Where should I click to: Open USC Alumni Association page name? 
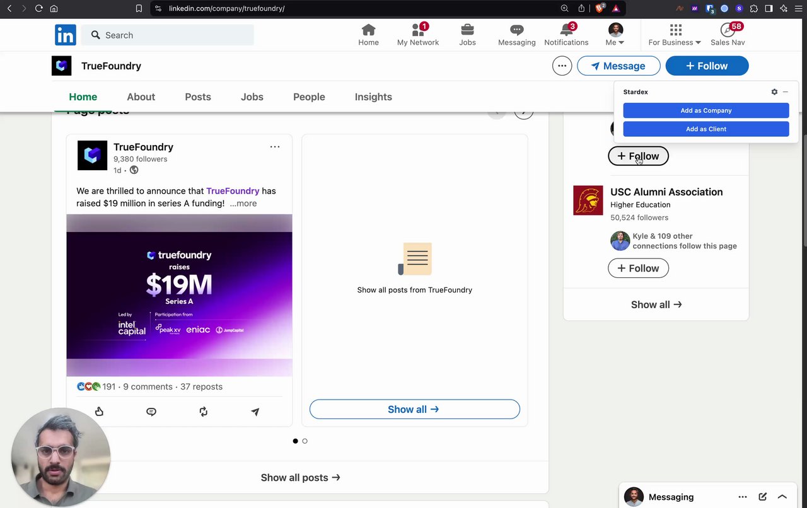point(666,192)
